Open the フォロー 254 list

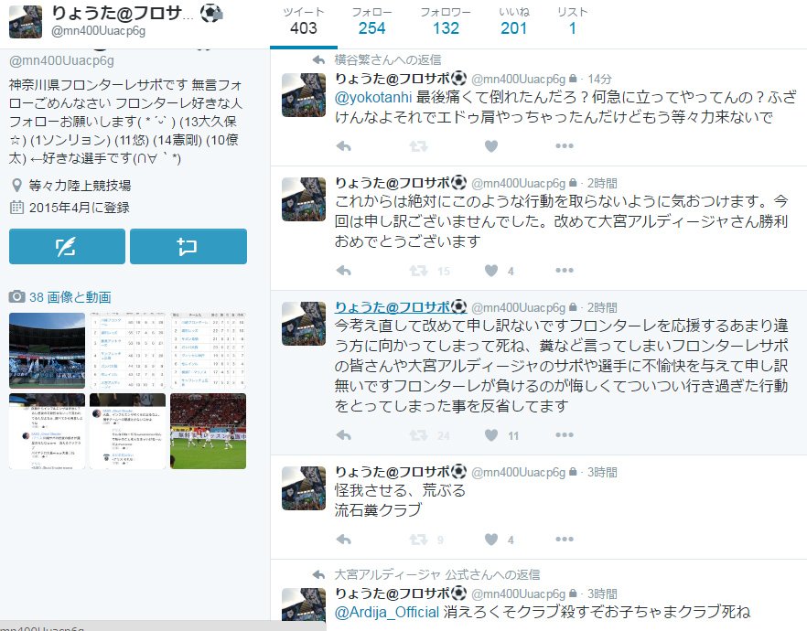[x=371, y=22]
